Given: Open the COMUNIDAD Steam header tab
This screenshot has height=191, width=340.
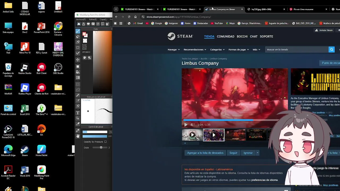Looking at the screenshot, I should (x=226, y=36).
